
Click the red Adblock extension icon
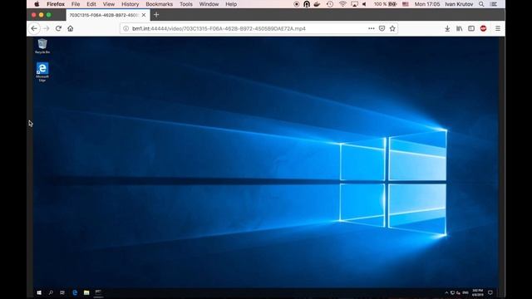coord(484,28)
